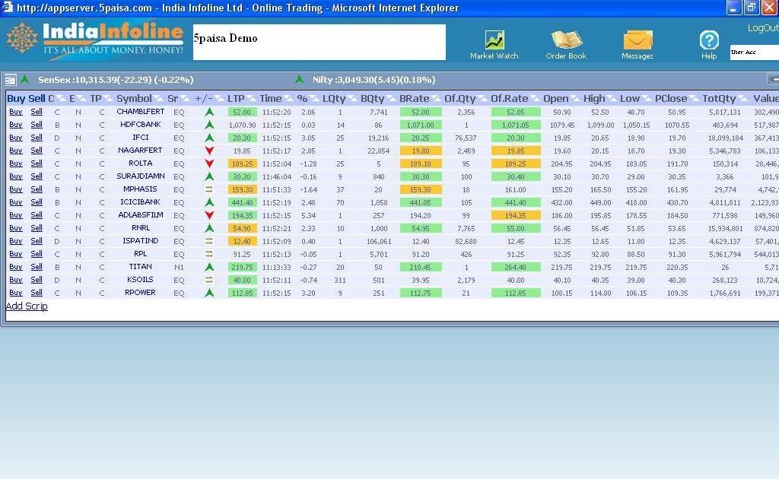Viewport: 779px width, 479px height.
Task: Click the green LTP cell 52.00 for CHAMBLFERT
Action: (243, 113)
